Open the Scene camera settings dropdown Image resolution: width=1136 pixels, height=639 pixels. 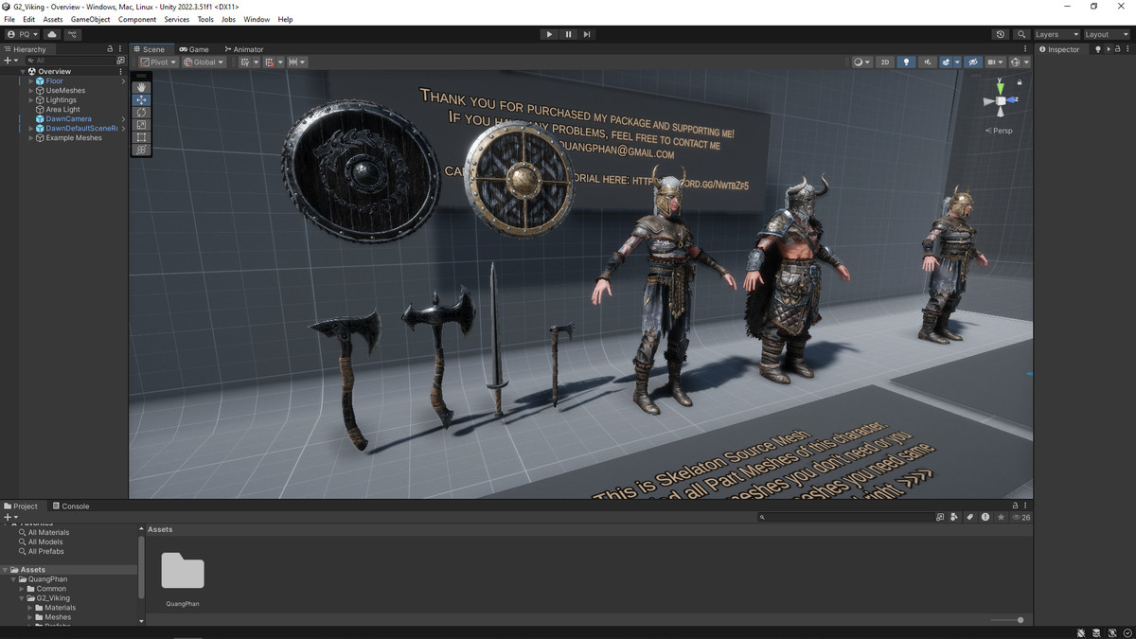[x=996, y=62]
